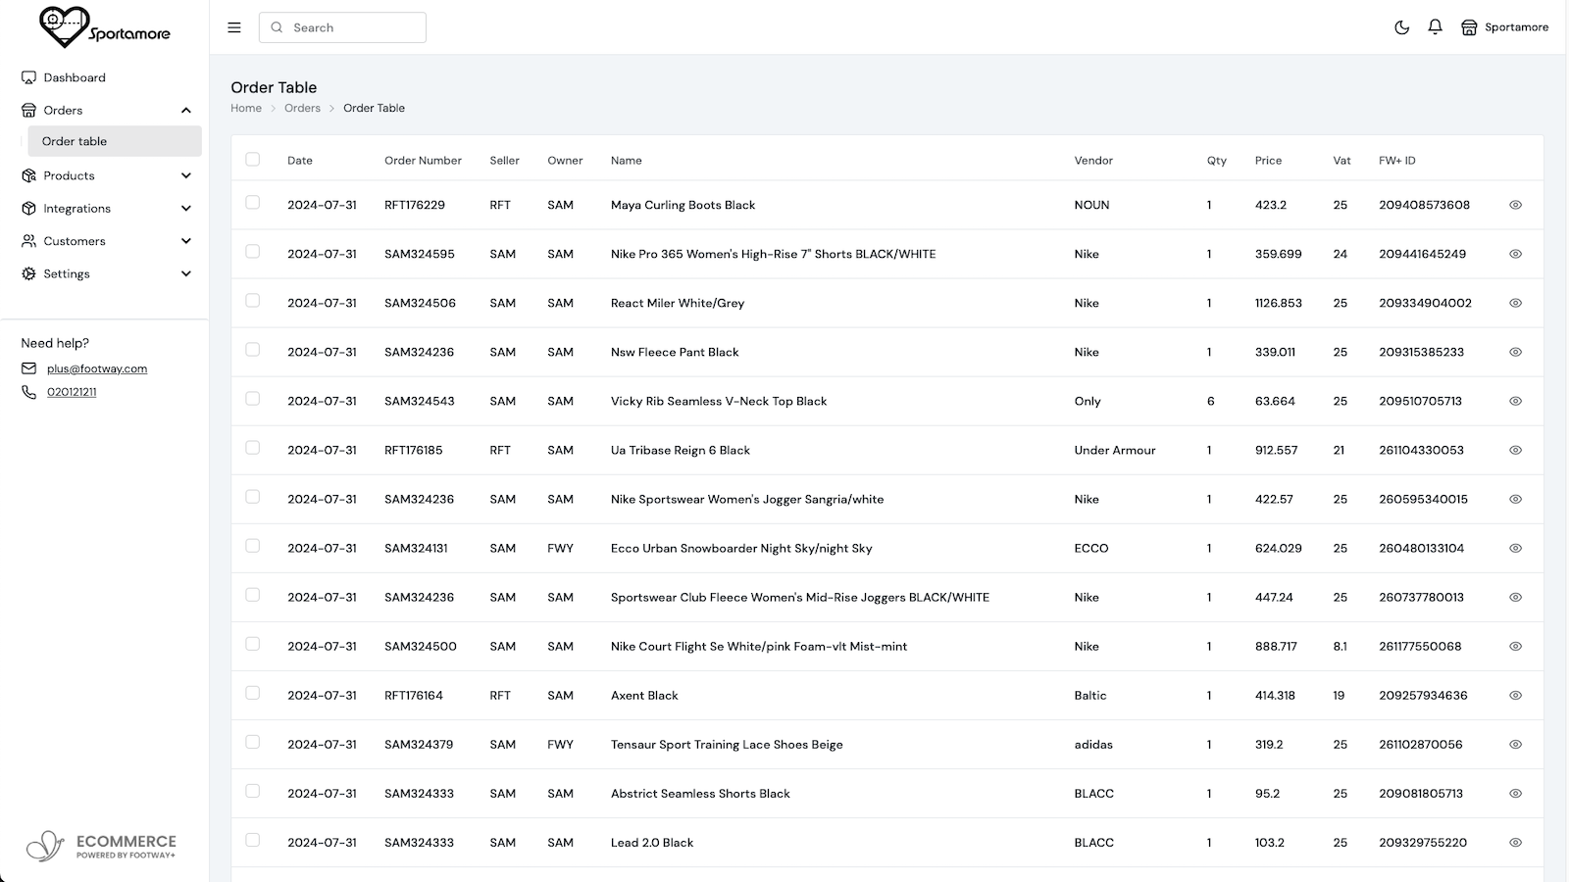Click the Products boxes icon
Image resolution: width=1569 pixels, height=882 pixels.
coord(29,175)
